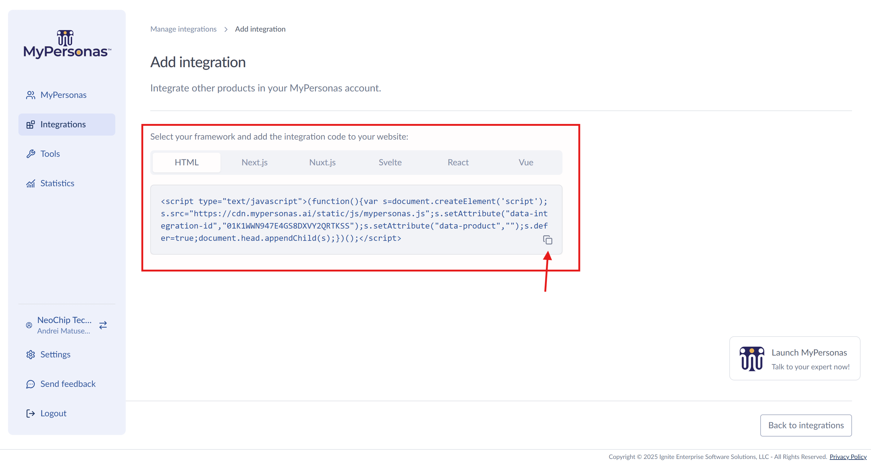Click the Launch MyPersonas widget logo

click(751, 359)
